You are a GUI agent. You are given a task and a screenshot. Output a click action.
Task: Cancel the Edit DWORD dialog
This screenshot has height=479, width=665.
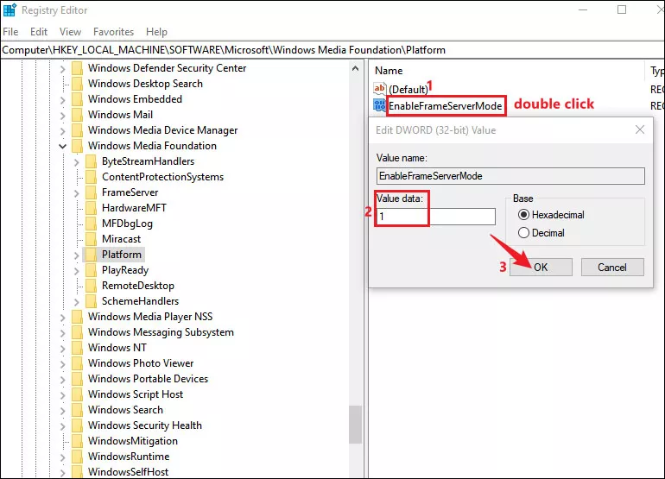(x=612, y=267)
